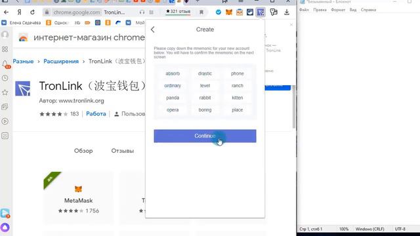Click the profile avatar in sidebar

(x=5, y=35)
